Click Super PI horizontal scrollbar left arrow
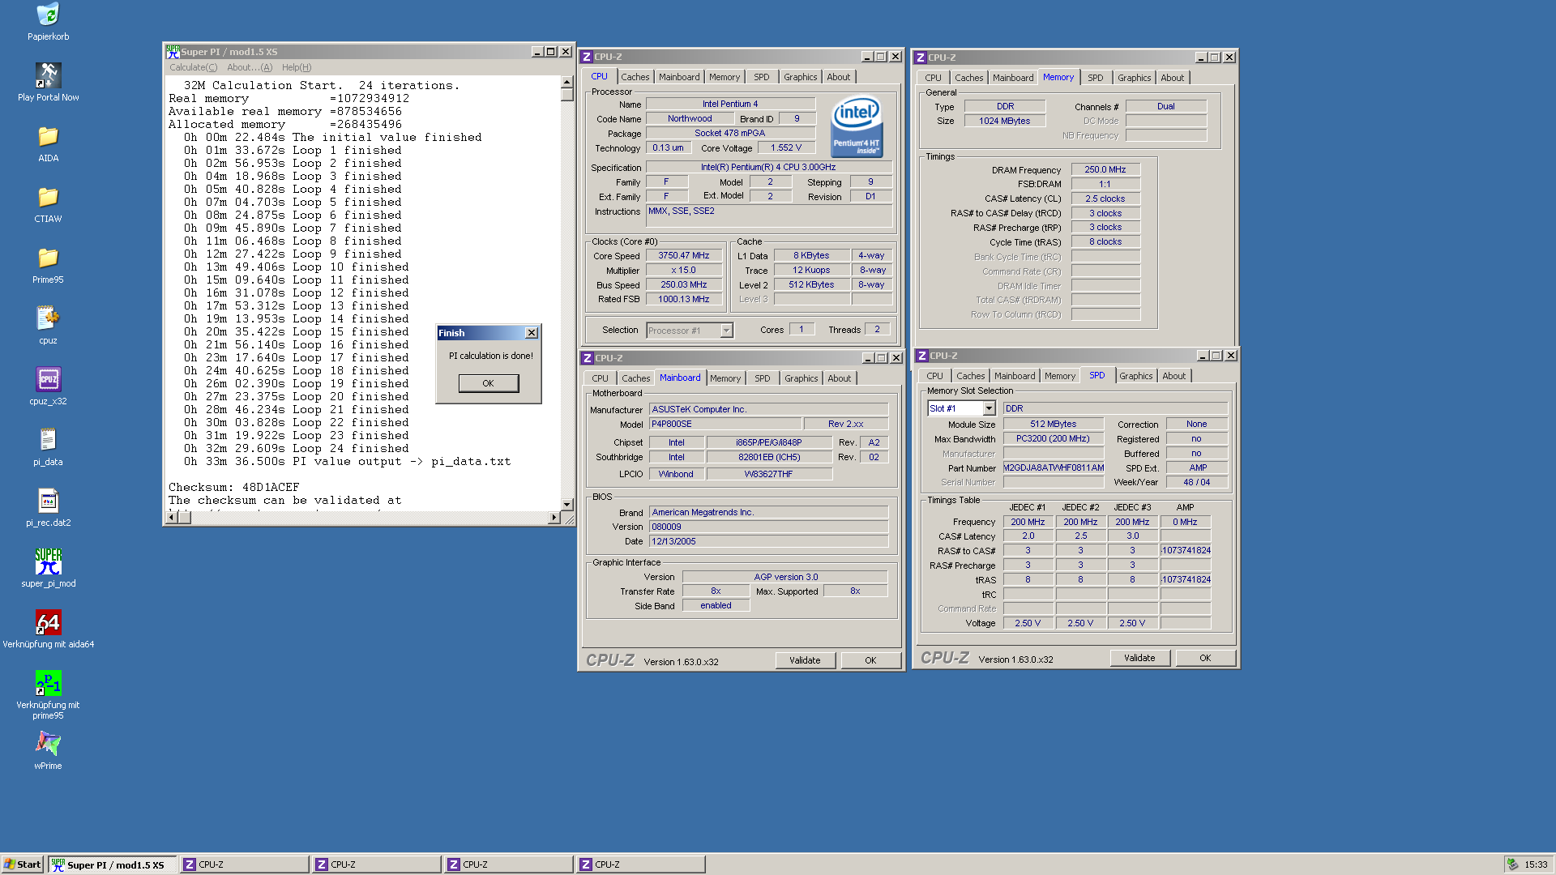1556x875 pixels. tap(171, 517)
